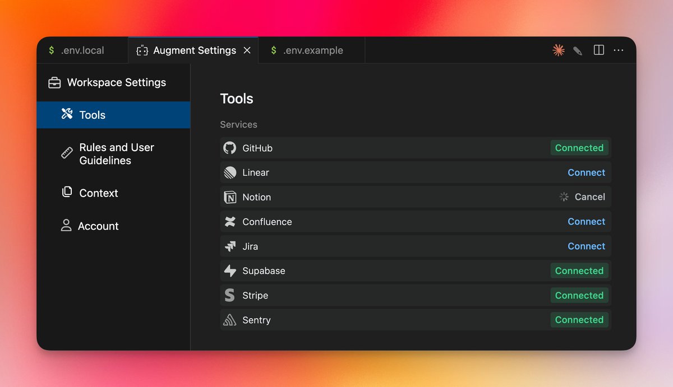Click the orange Augment starburst icon
673x387 pixels.
coord(558,50)
